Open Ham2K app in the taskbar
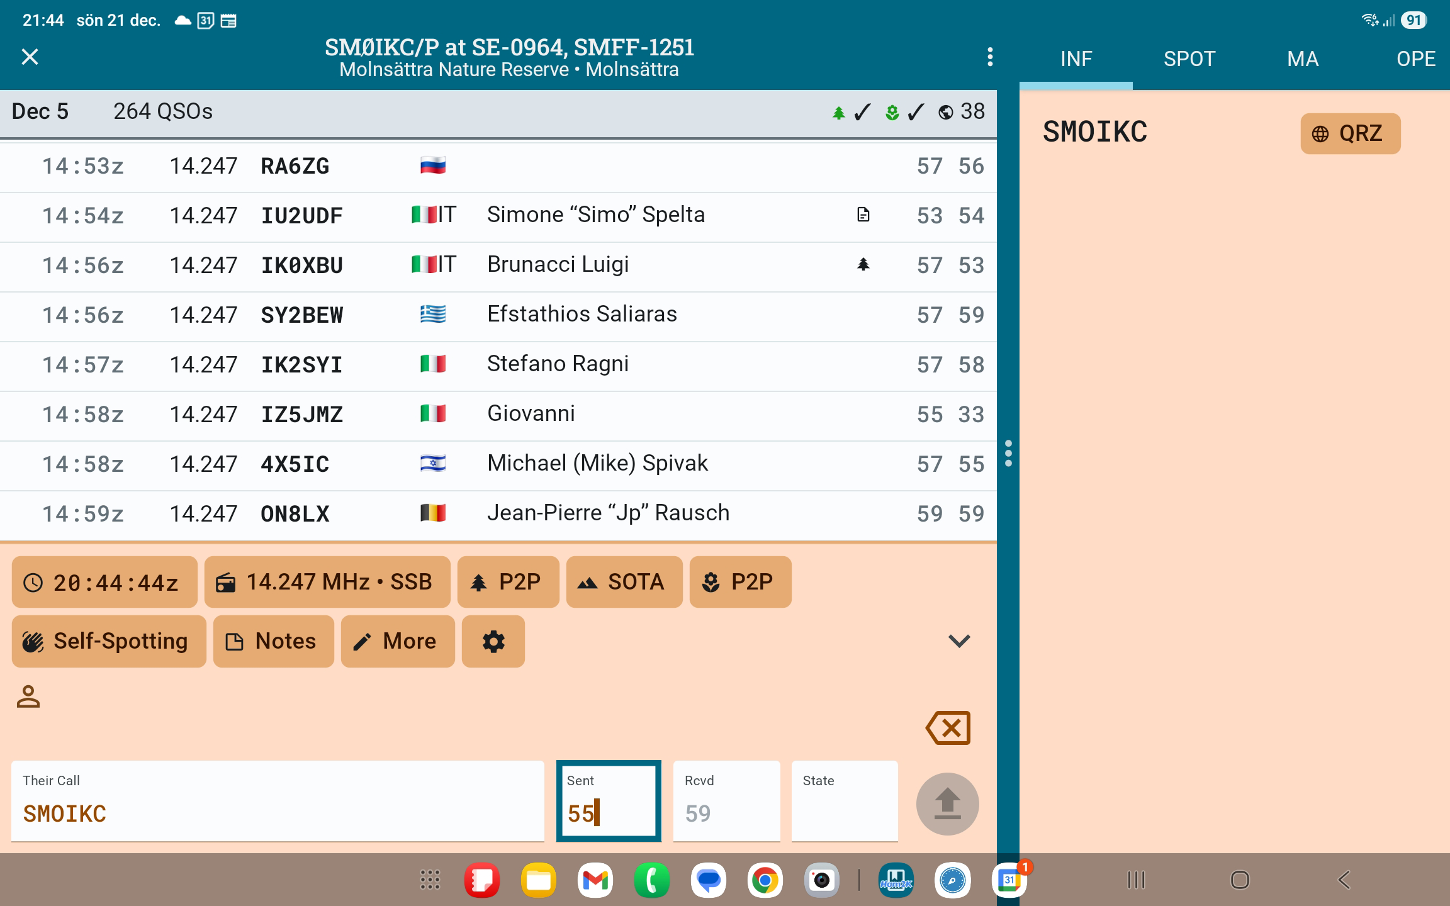Screen dimensions: 1450x906 896,880
